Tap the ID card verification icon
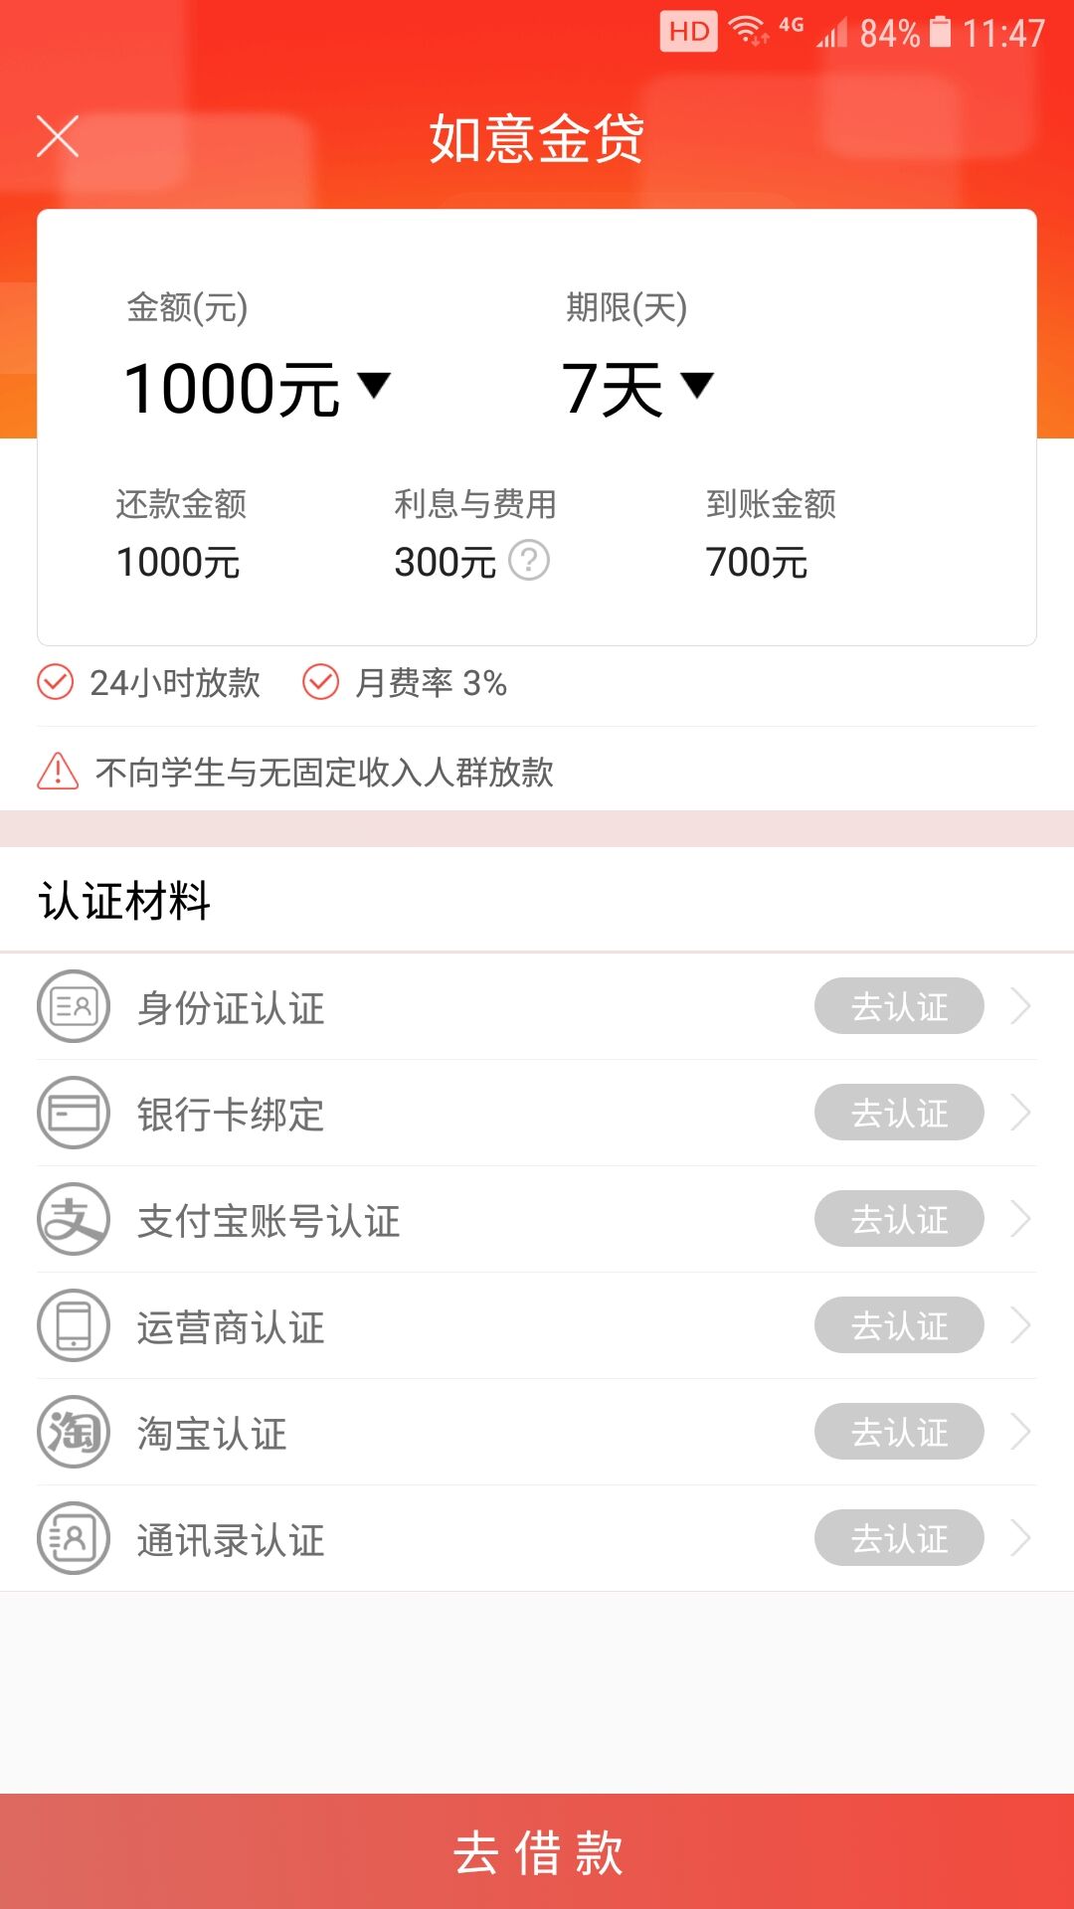Image resolution: width=1074 pixels, height=1909 pixels. click(x=73, y=1006)
